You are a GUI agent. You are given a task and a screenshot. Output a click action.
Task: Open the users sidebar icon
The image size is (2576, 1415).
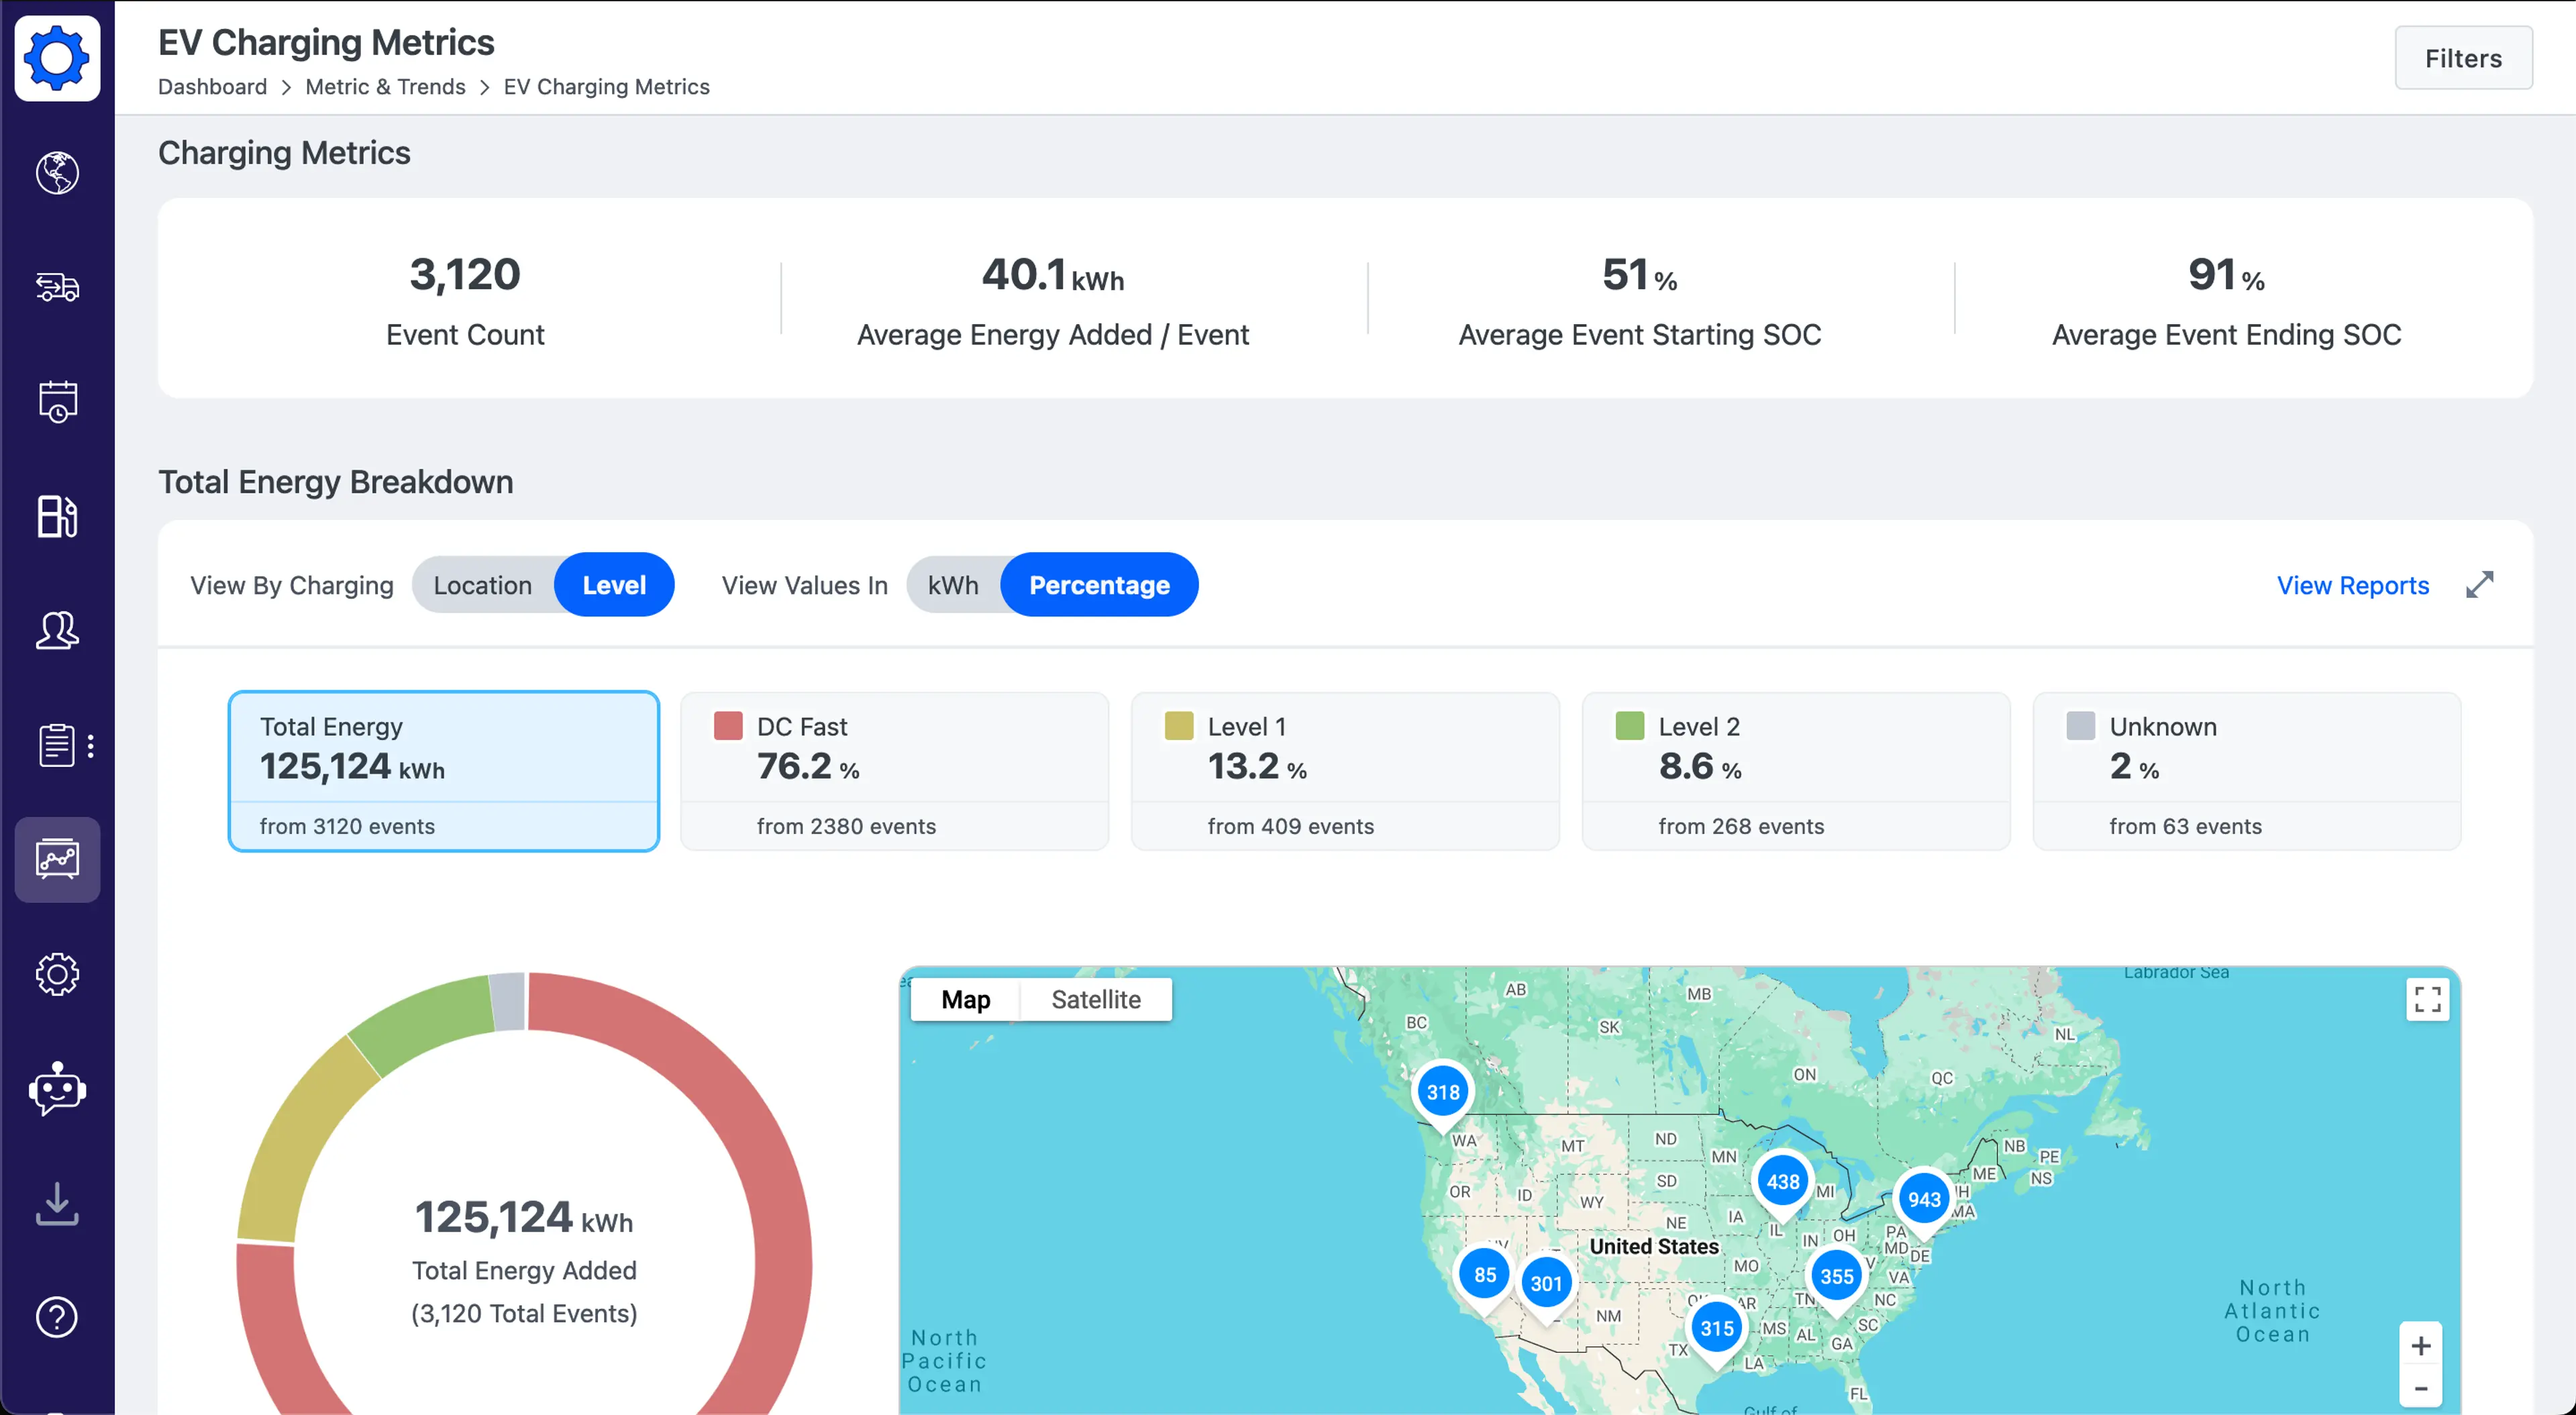tap(57, 631)
